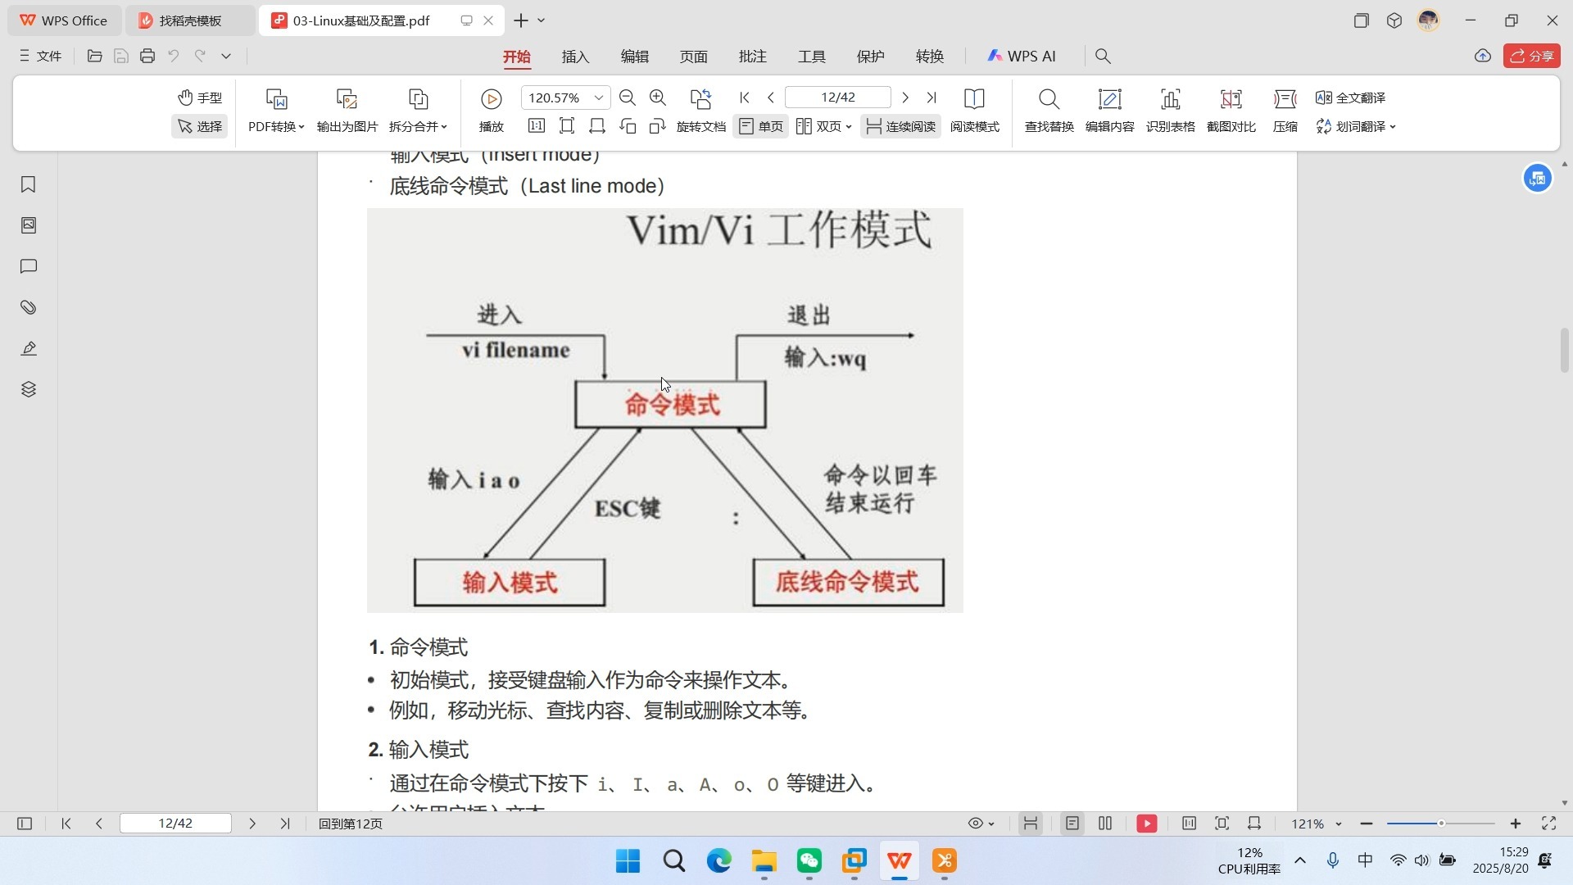Switch to the 批注 ribbon tab
Image resolution: width=1573 pixels, height=885 pixels.
point(752,56)
